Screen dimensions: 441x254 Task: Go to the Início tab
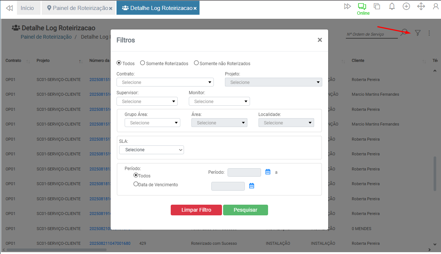coord(27,8)
